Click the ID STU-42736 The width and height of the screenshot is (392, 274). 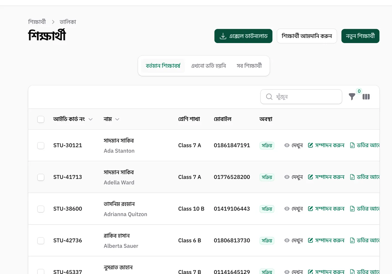(x=68, y=240)
